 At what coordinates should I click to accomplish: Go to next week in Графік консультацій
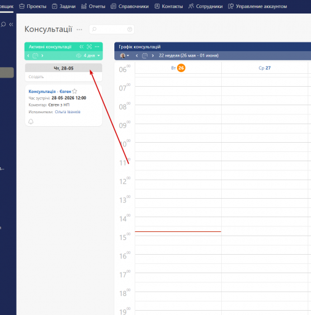152,55
